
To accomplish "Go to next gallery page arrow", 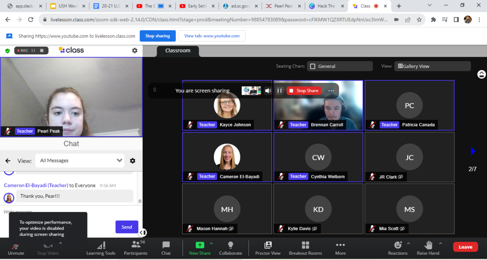I will coord(473,151).
